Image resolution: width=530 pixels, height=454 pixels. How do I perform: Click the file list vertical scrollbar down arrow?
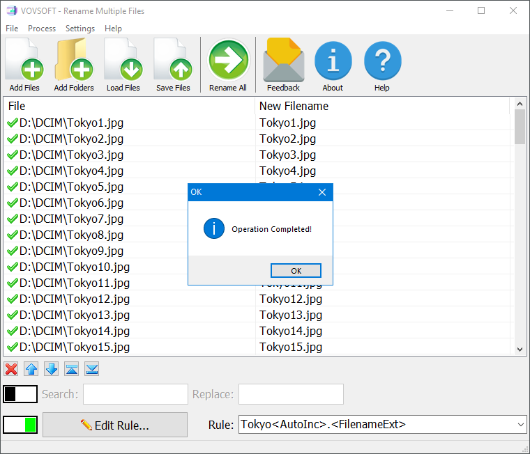(520, 349)
